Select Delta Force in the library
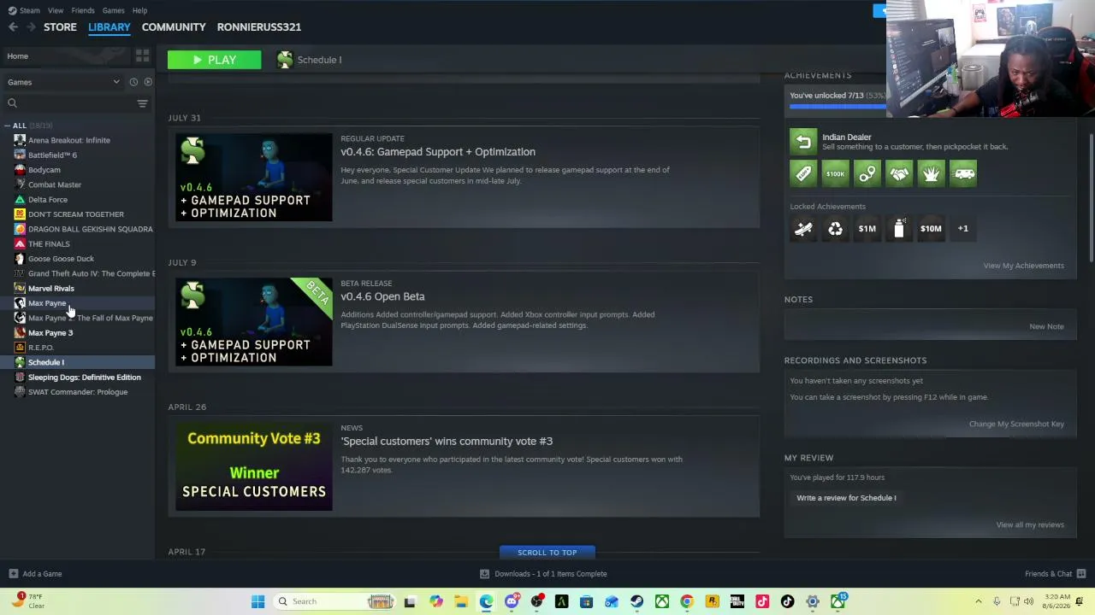Viewport: 1095px width, 615px height. point(48,200)
